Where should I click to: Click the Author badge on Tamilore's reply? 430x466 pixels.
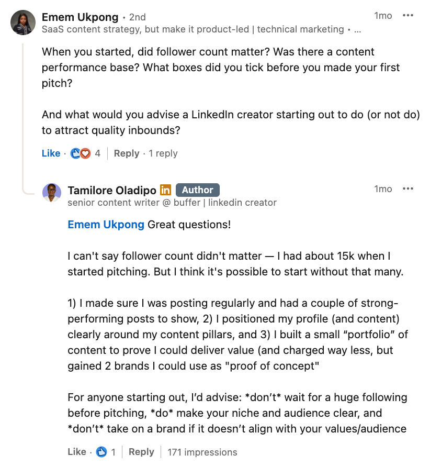[x=197, y=190]
